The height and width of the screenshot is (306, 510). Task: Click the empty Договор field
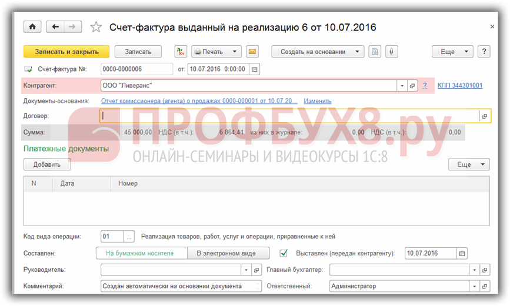[x=289, y=116]
